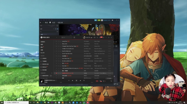Toggle heart for To Make You Feel My Love
The image size is (187, 104).
pos(59,49)
